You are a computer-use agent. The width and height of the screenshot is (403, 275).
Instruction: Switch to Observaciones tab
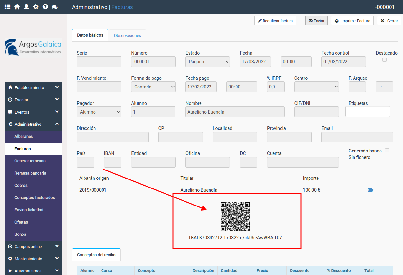(128, 35)
